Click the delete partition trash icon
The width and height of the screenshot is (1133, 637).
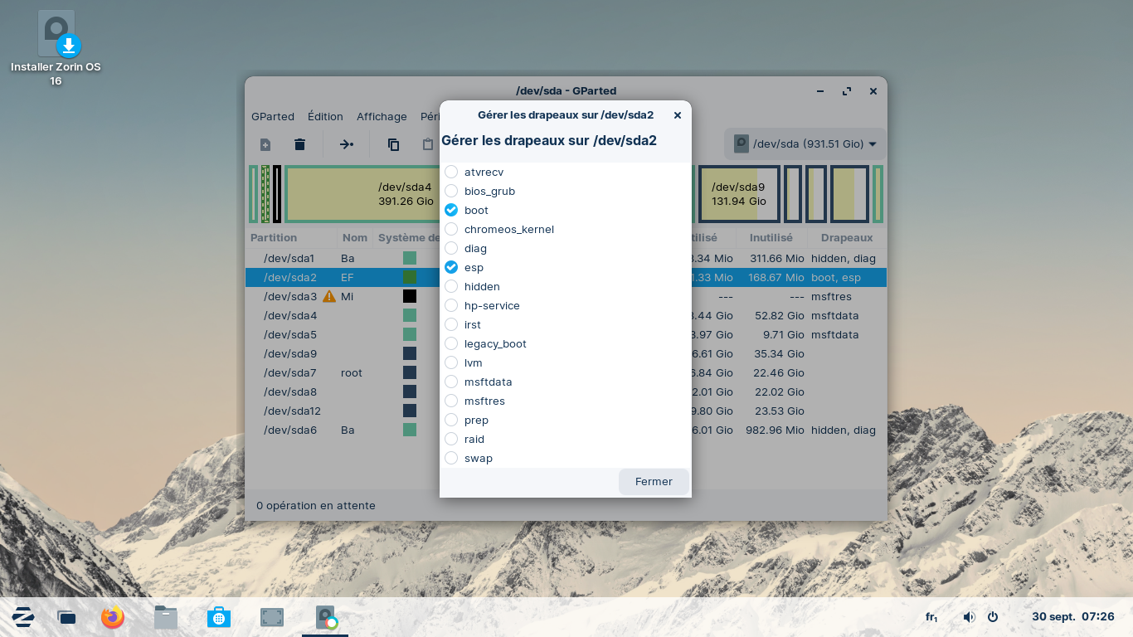(x=300, y=144)
